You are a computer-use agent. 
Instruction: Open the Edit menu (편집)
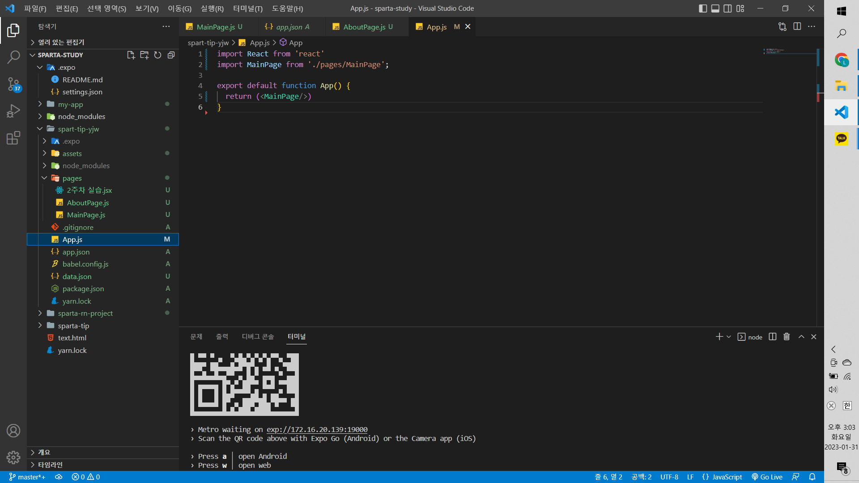tap(67, 8)
